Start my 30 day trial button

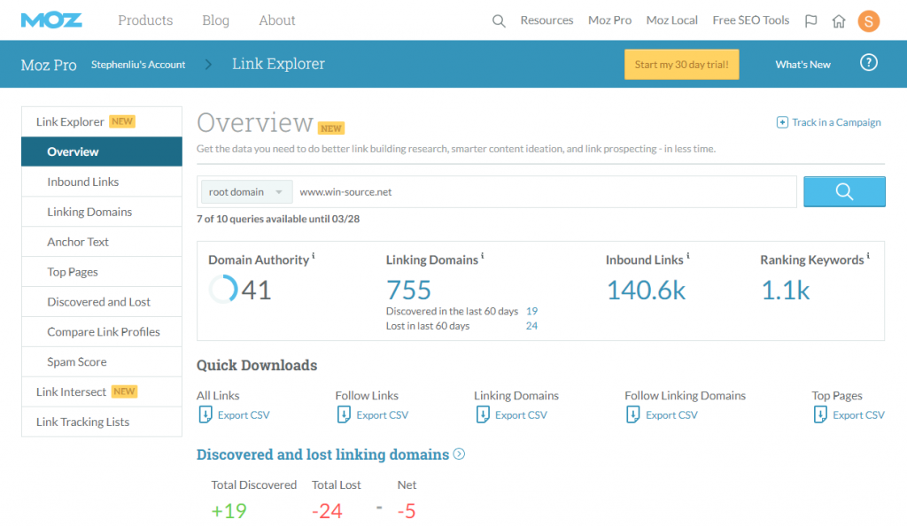pos(681,64)
